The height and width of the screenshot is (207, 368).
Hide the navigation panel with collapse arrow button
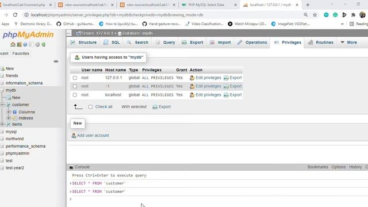[x=69, y=33]
